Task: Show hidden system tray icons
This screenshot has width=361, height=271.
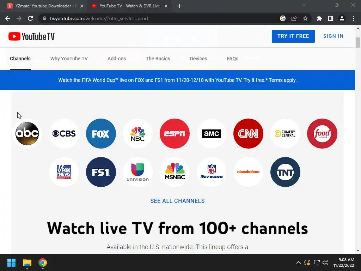Action: pos(298,263)
